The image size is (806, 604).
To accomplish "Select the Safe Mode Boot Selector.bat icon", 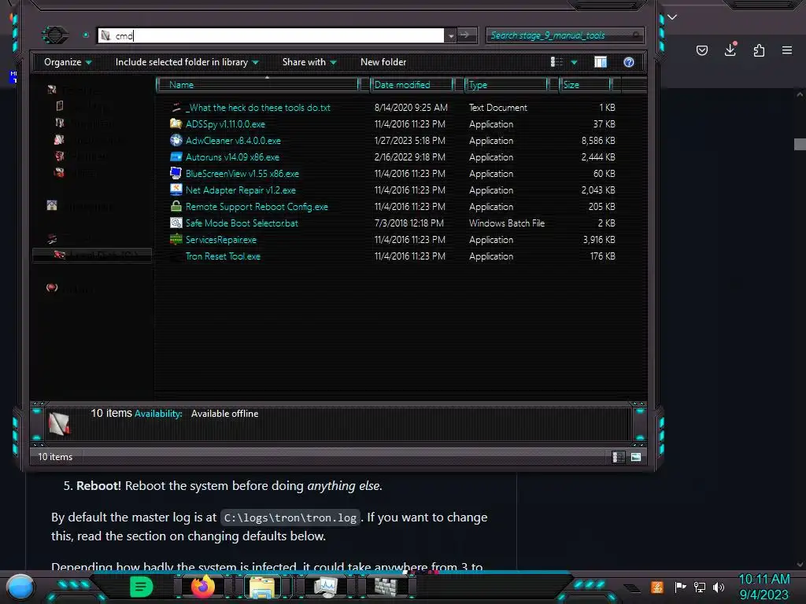I will [x=176, y=223].
